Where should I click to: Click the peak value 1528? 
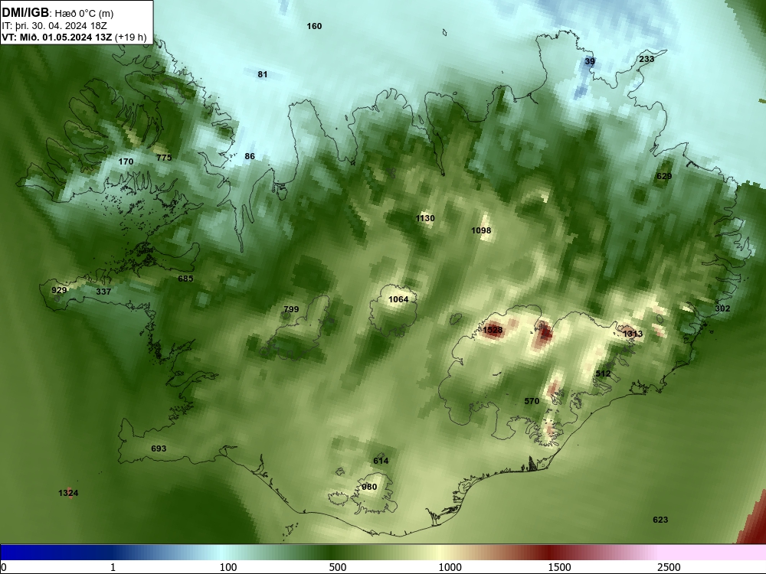coord(493,330)
